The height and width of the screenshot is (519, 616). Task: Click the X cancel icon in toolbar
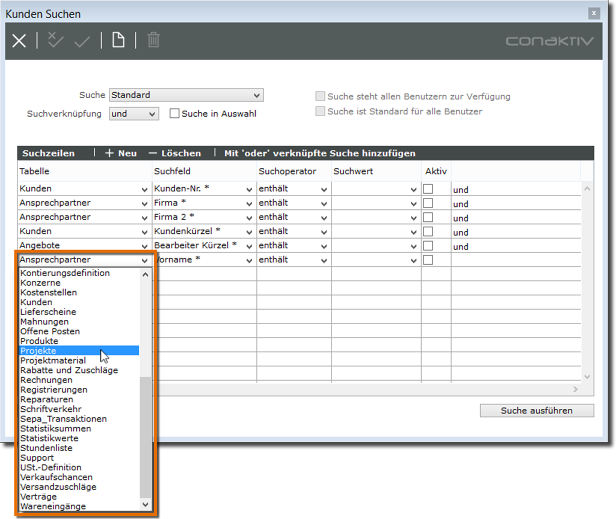19,41
